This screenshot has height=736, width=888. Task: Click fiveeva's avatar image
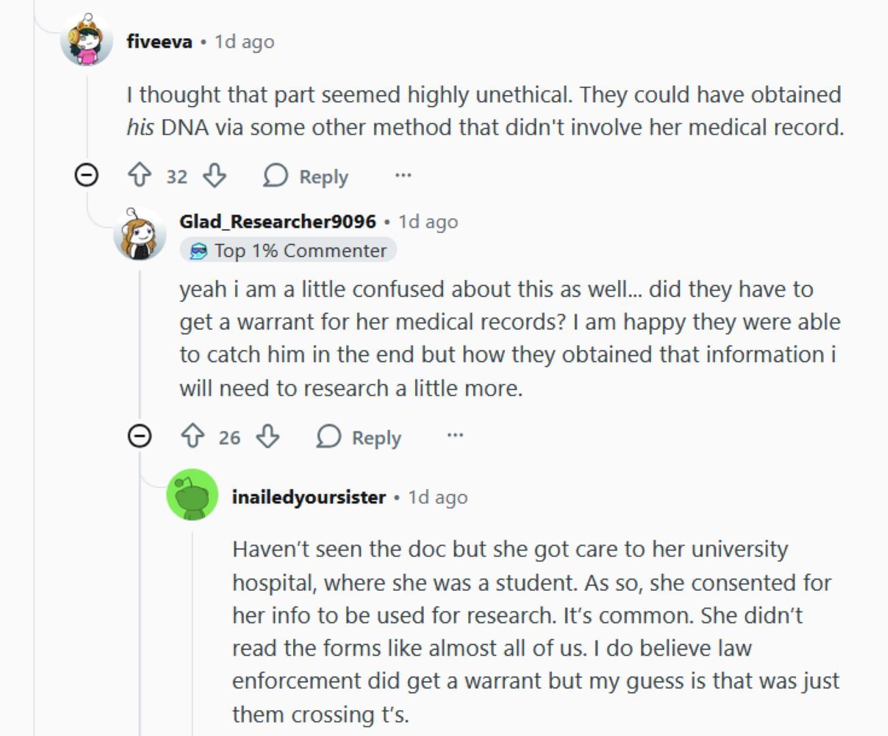tap(87, 40)
